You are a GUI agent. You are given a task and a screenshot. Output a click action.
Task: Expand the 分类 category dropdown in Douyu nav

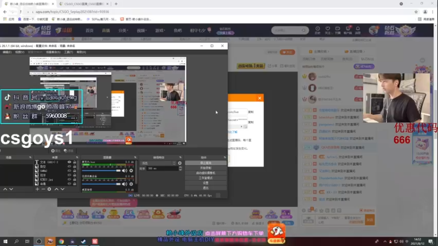123,31
